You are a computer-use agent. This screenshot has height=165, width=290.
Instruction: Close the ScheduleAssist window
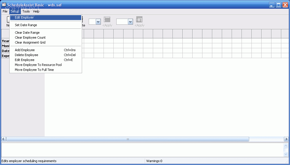click(x=285, y=5)
